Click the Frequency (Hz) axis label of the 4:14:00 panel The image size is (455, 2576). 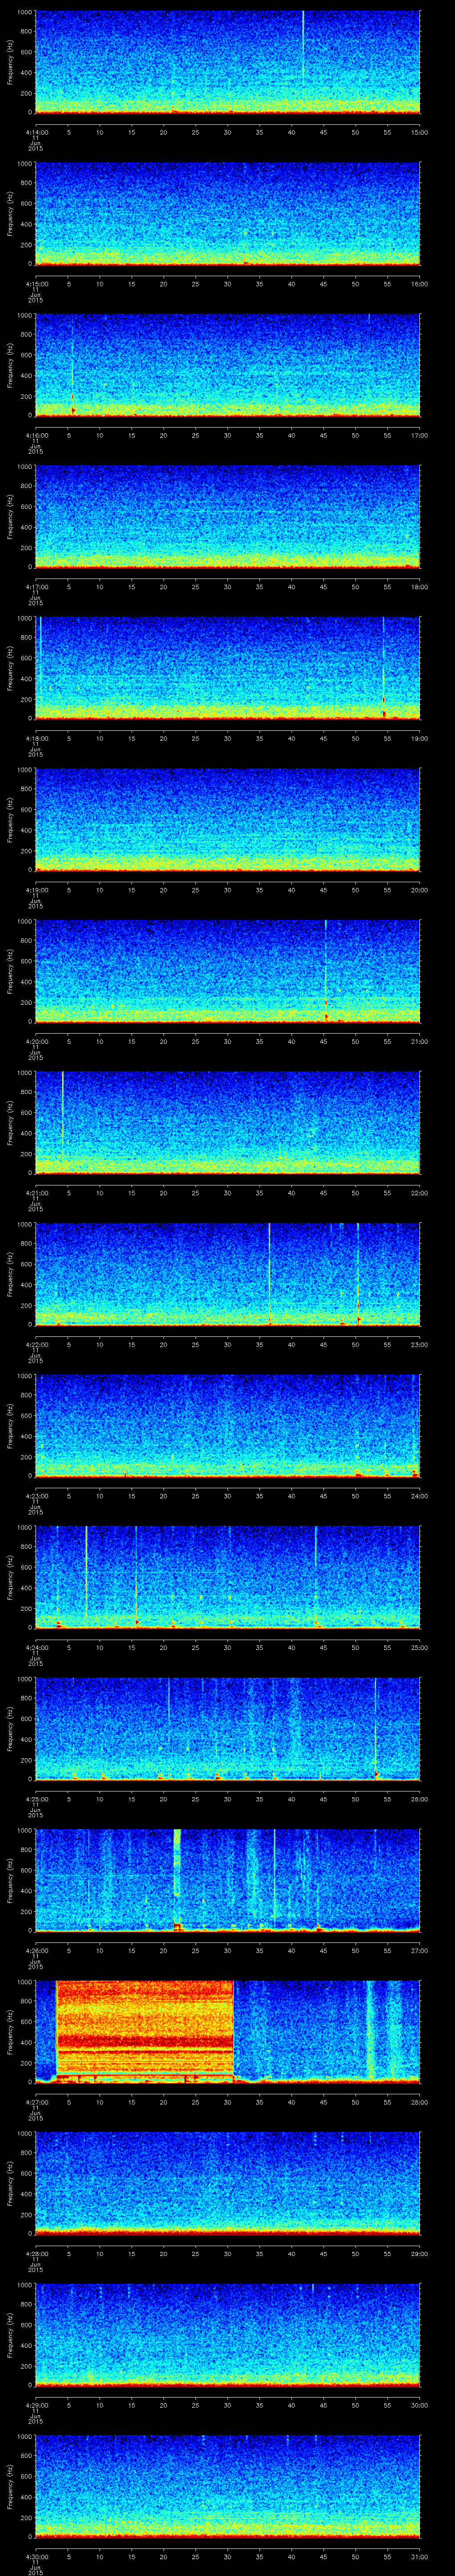click(11, 62)
